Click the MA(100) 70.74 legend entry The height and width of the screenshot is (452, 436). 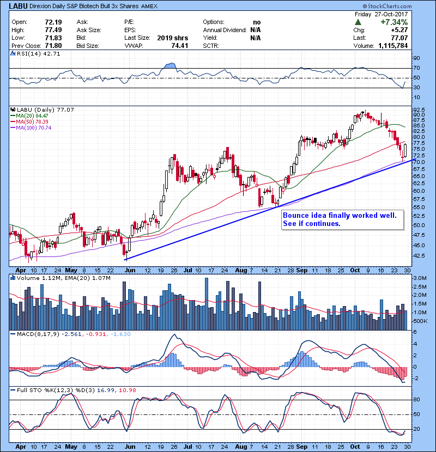tap(31, 127)
